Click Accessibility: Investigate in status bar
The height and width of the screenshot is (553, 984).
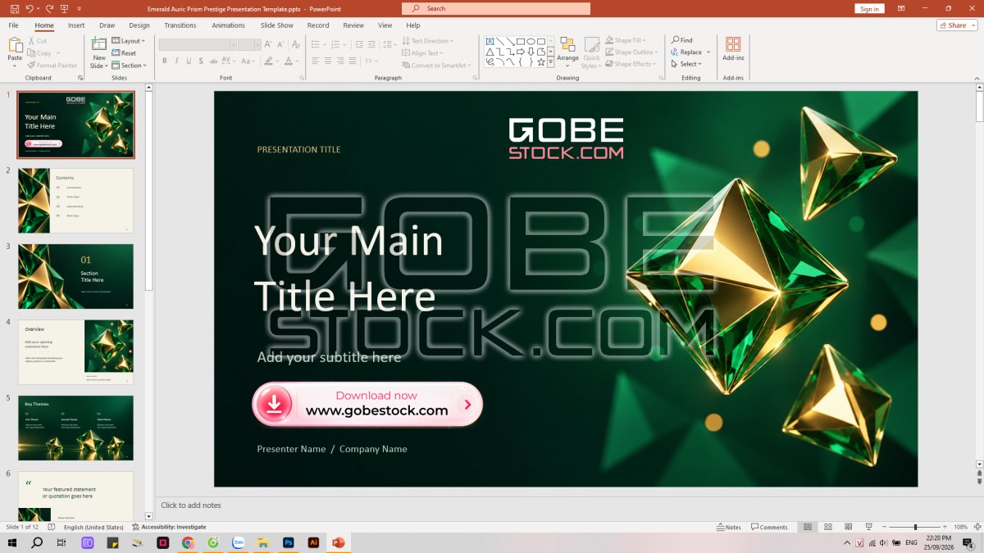(169, 527)
